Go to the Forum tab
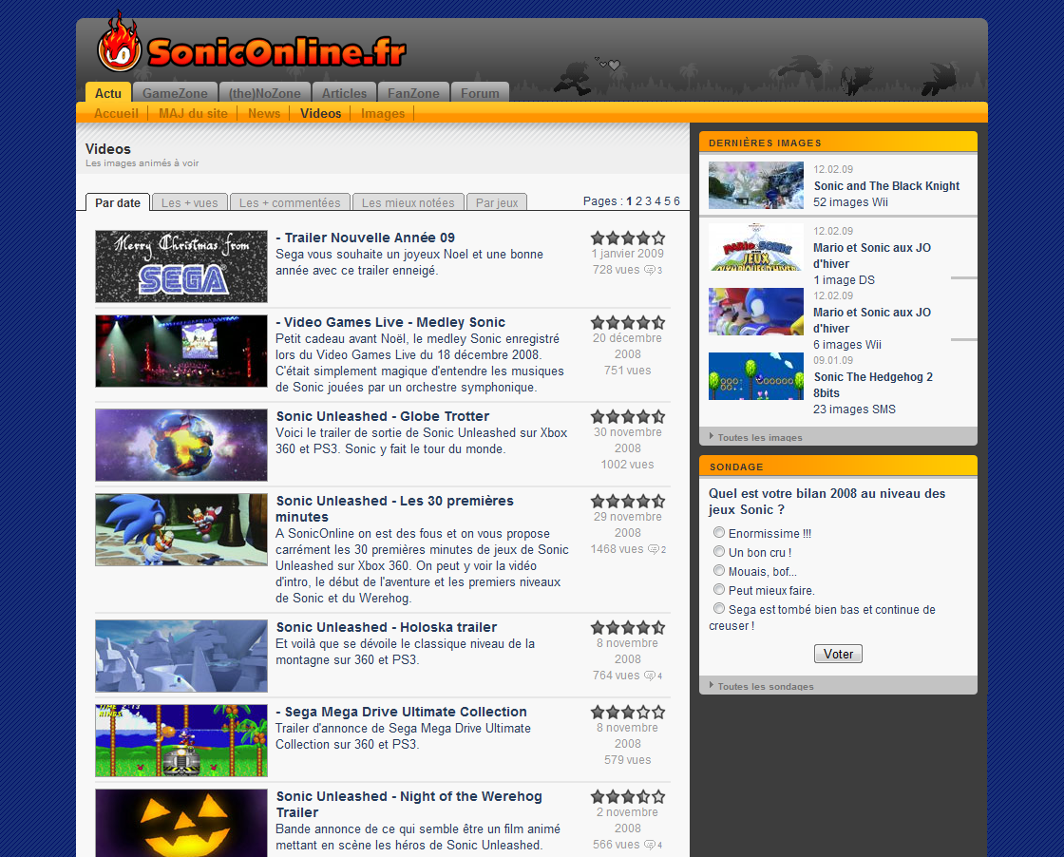 pos(480,93)
